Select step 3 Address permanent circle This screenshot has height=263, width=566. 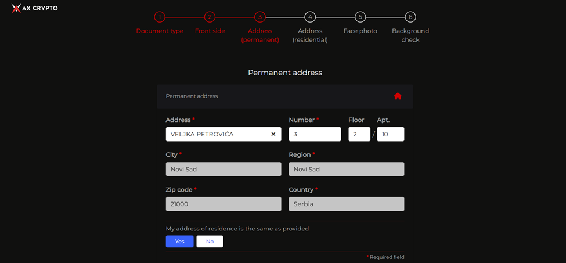pos(260,17)
